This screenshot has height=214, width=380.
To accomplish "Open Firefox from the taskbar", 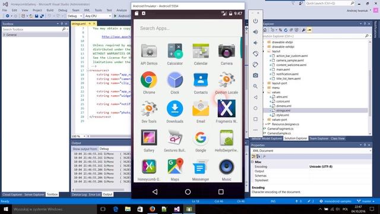I will [x=152, y=209].
